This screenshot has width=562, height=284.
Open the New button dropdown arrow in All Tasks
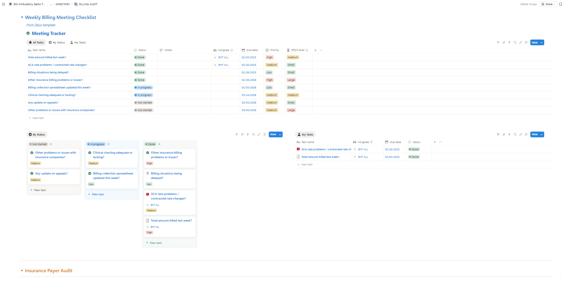tap(542, 43)
